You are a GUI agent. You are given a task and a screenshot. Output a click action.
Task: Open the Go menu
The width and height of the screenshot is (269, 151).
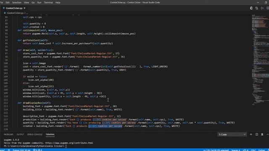pos(33,3)
